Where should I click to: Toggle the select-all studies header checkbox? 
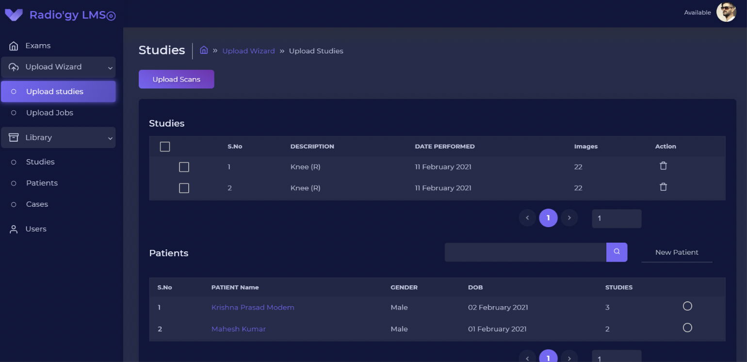point(165,147)
